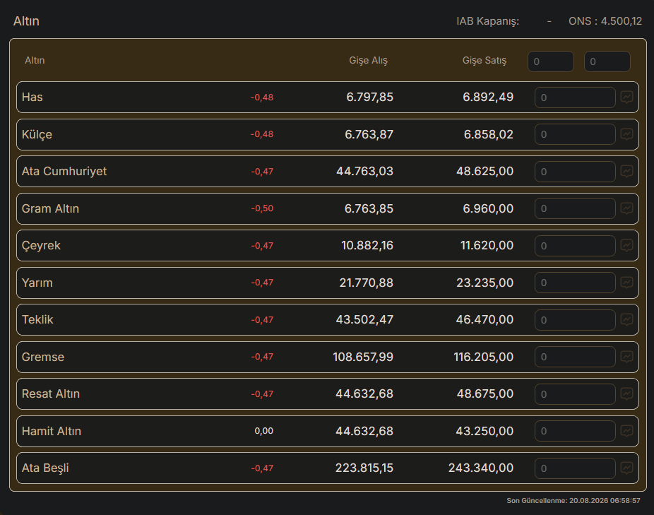Image resolution: width=654 pixels, height=515 pixels.
Task: Open the chart icon for Külçe
Action: [x=626, y=134]
